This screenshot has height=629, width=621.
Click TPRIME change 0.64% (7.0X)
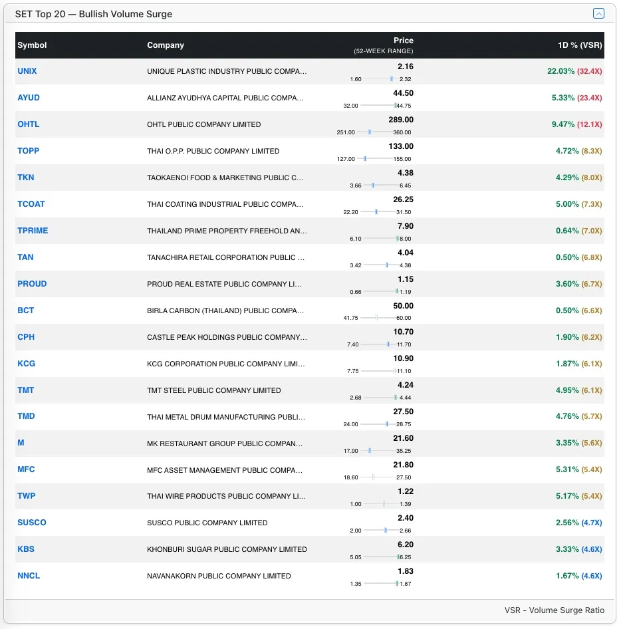click(578, 231)
